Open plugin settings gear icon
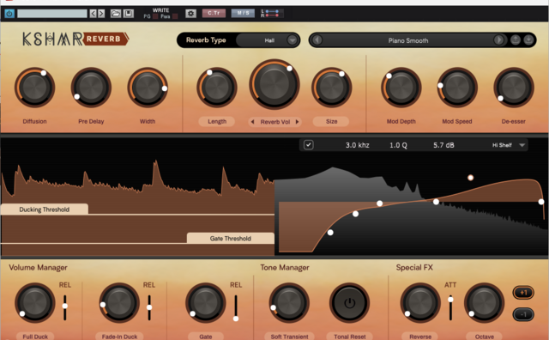Screen dimensions: 549x340 point(190,14)
